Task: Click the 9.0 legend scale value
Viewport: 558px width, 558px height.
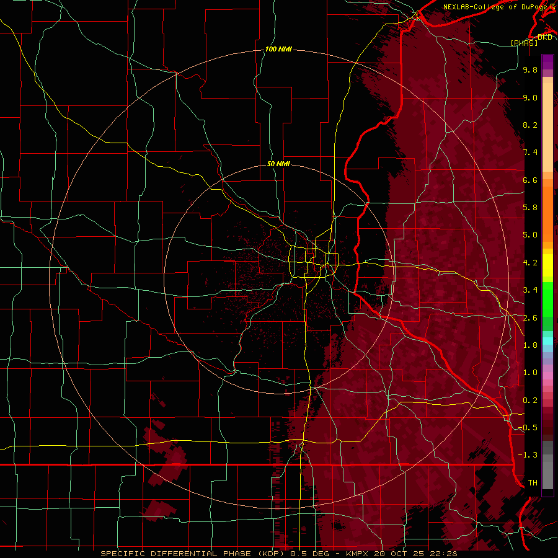Action: pyautogui.click(x=530, y=97)
